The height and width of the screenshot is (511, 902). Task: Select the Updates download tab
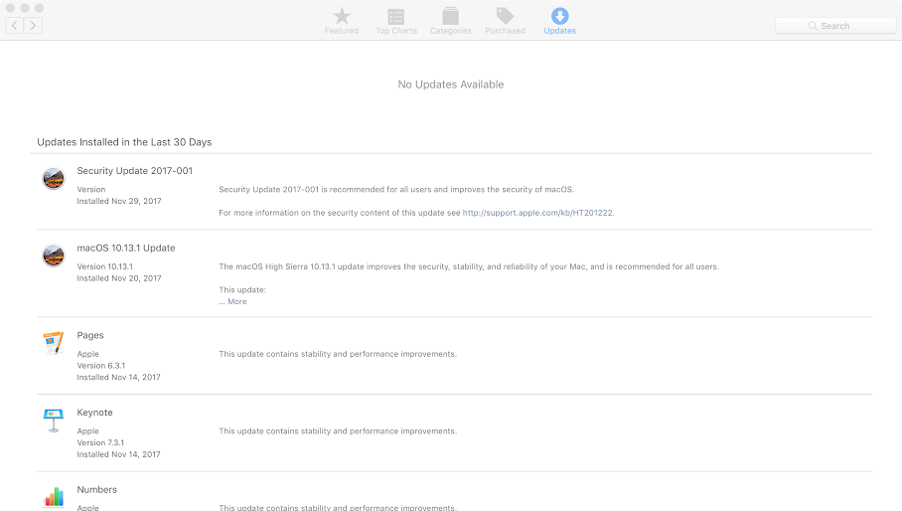coord(559,21)
